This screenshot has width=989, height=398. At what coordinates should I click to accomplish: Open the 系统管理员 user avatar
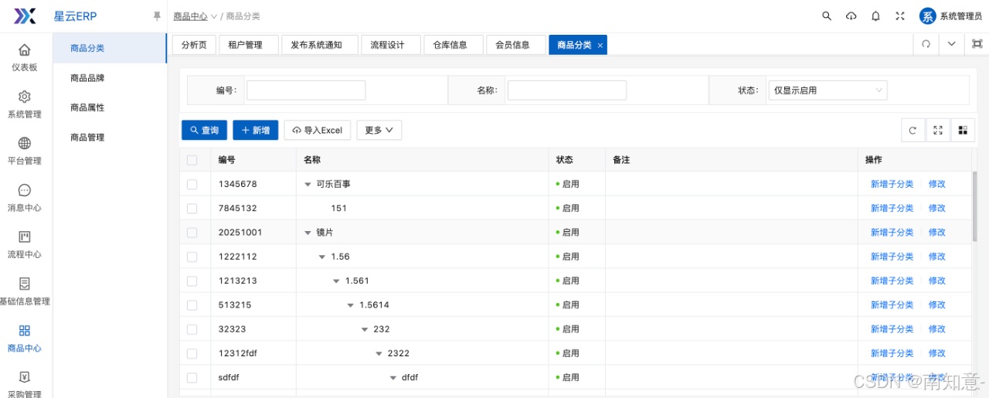click(x=928, y=15)
